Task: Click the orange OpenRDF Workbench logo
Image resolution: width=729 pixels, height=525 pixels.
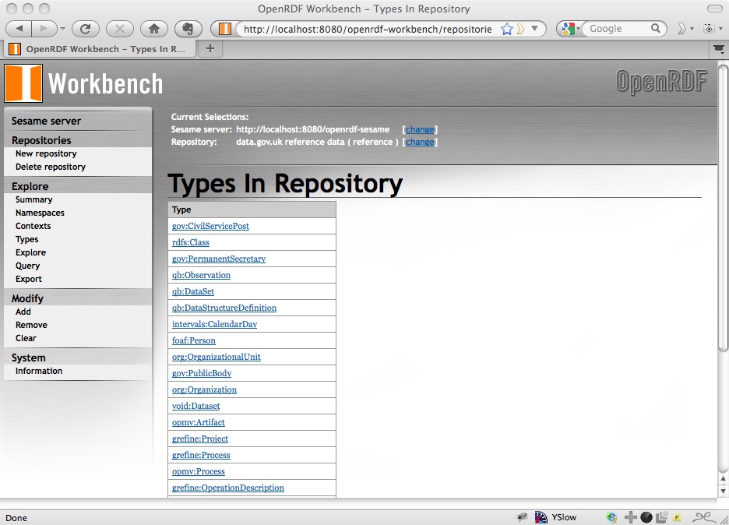Action: (x=23, y=83)
